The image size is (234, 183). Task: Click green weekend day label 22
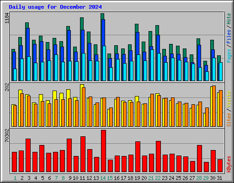pyautogui.click(x=158, y=178)
